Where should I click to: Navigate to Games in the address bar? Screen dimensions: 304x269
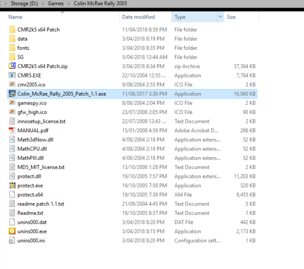56,3
